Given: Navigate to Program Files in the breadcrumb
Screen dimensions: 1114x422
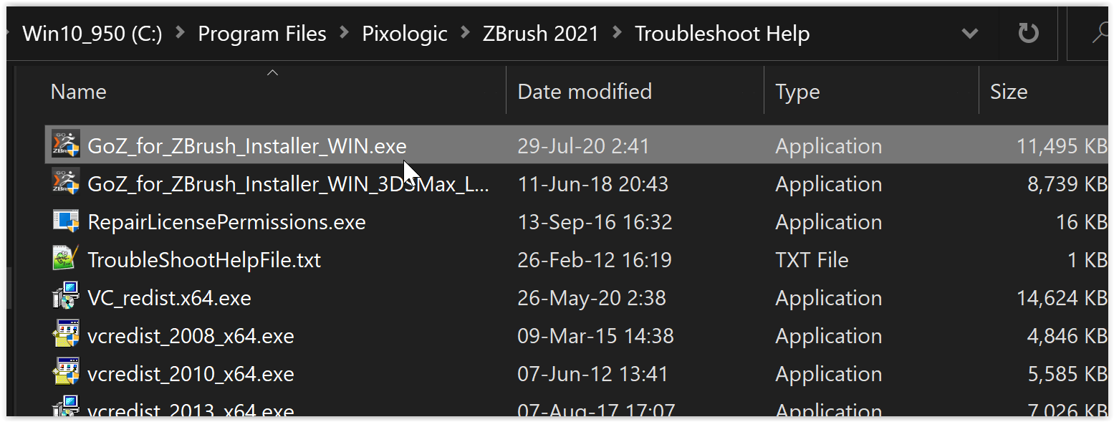Looking at the screenshot, I should click(x=262, y=33).
